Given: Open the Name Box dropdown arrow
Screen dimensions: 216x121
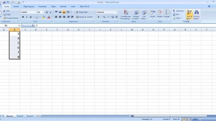Looking at the screenshot, I should click(19, 26).
